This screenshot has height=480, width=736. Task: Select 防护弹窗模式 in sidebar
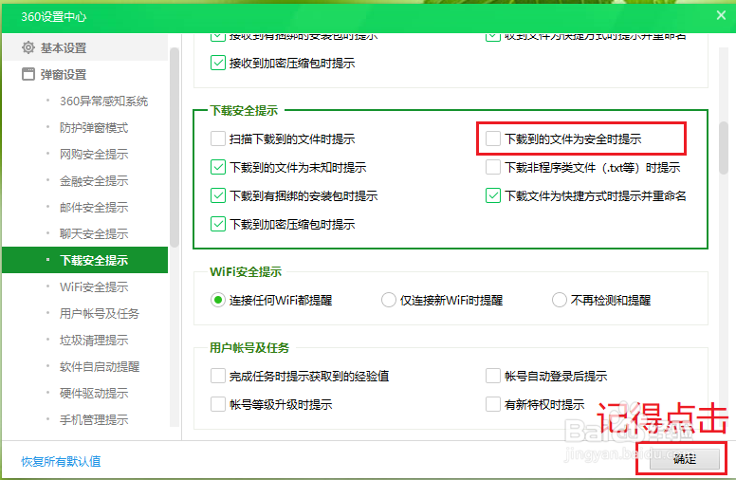(94, 128)
